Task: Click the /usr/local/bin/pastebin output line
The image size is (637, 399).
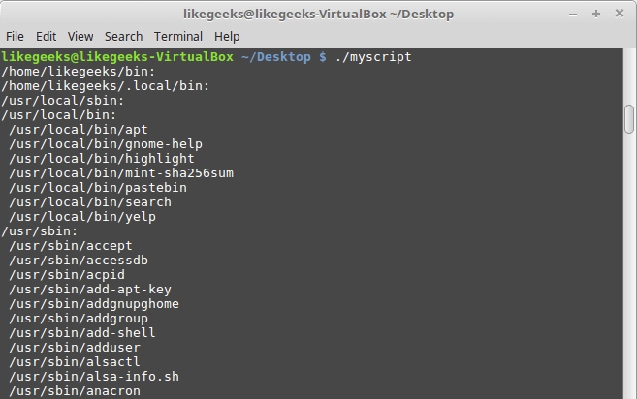Action: tap(98, 188)
